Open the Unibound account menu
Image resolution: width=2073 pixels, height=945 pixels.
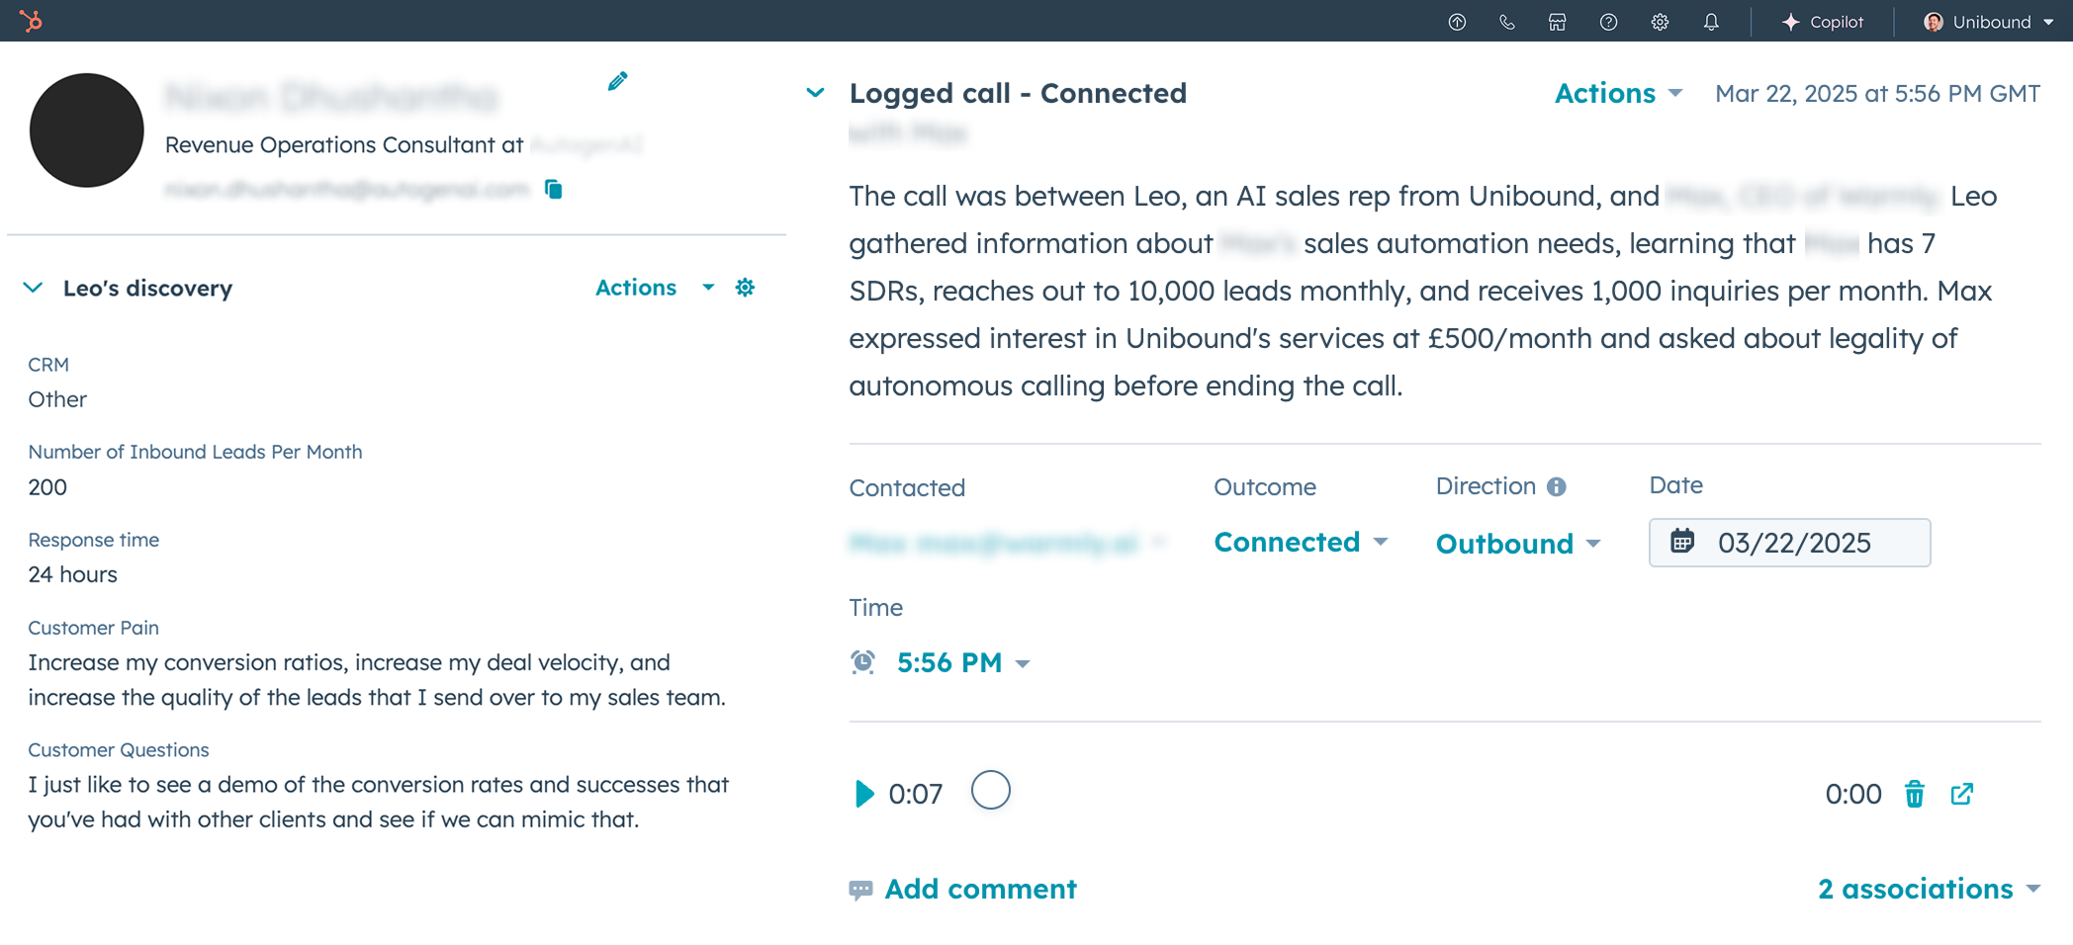tap(1988, 22)
